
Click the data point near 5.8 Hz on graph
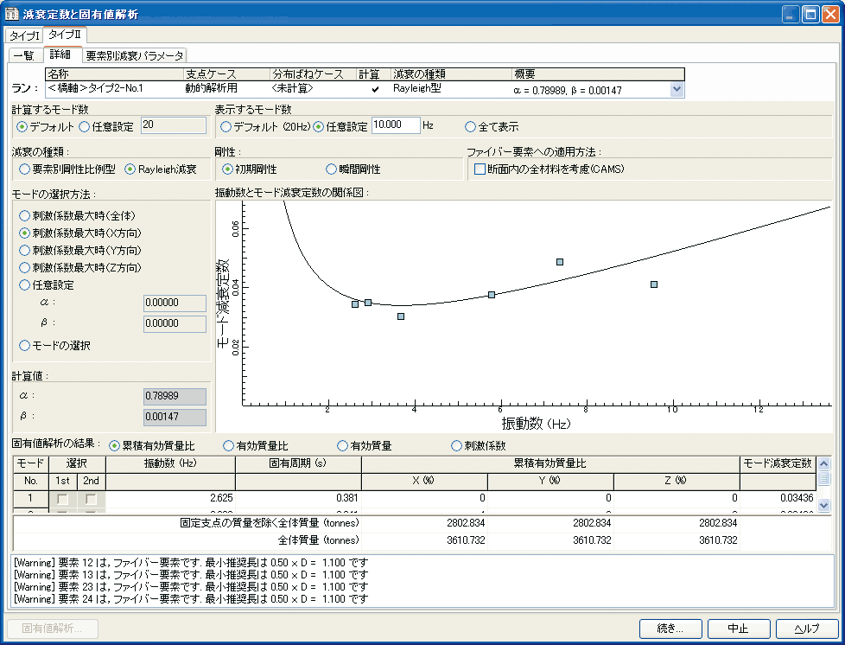[492, 295]
